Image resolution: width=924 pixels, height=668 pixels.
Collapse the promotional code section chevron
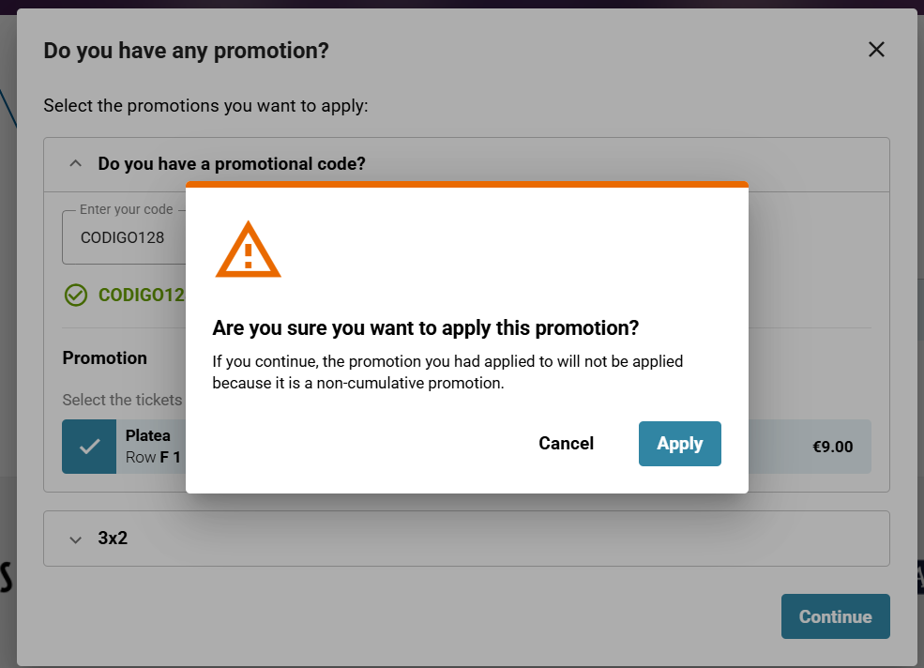click(75, 163)
